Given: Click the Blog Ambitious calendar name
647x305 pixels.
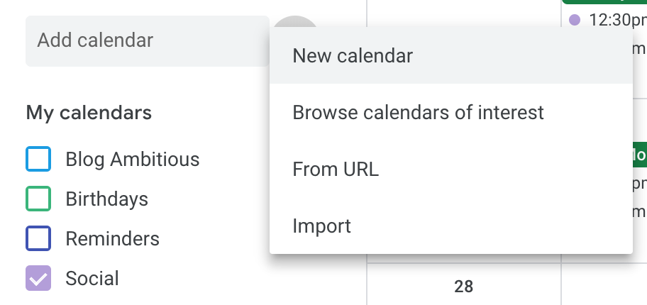Looking at the screenshot, I should pyautogui.click(x=133, y=159).
